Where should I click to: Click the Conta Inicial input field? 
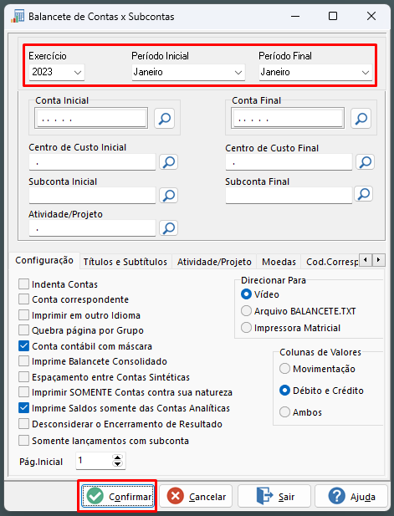(91, 118)
